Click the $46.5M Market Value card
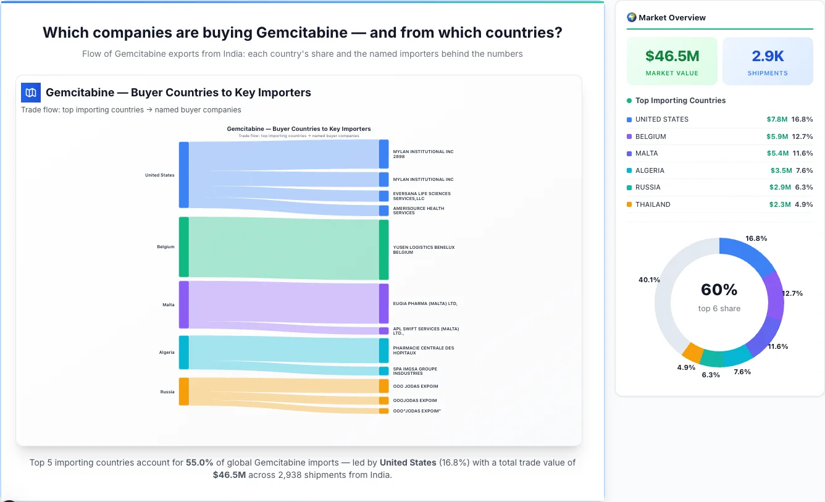The width and height of the screenshot is (825, 502). coord(672,61)
